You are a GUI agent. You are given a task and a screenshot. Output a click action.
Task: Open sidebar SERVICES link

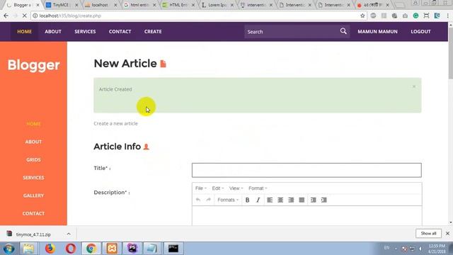33,178
